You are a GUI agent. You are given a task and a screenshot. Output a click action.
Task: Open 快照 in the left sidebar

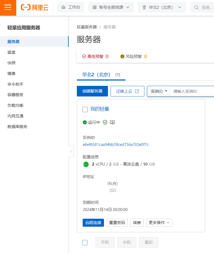pyautogui.click(x=11, y=63)
